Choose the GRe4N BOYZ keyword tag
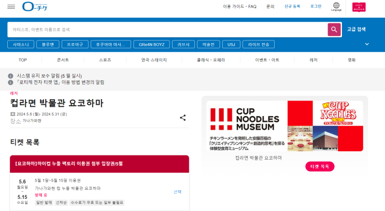 (151, 45)
